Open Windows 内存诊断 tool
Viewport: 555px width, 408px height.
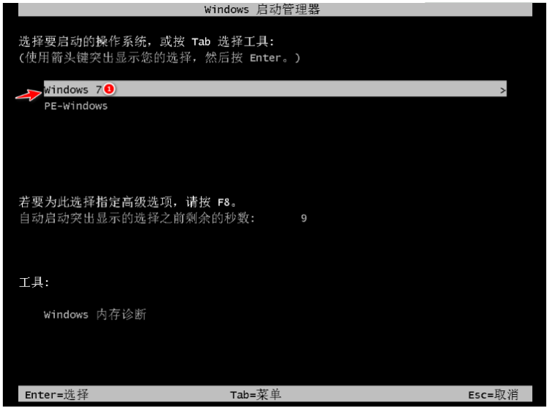[95, 314]
